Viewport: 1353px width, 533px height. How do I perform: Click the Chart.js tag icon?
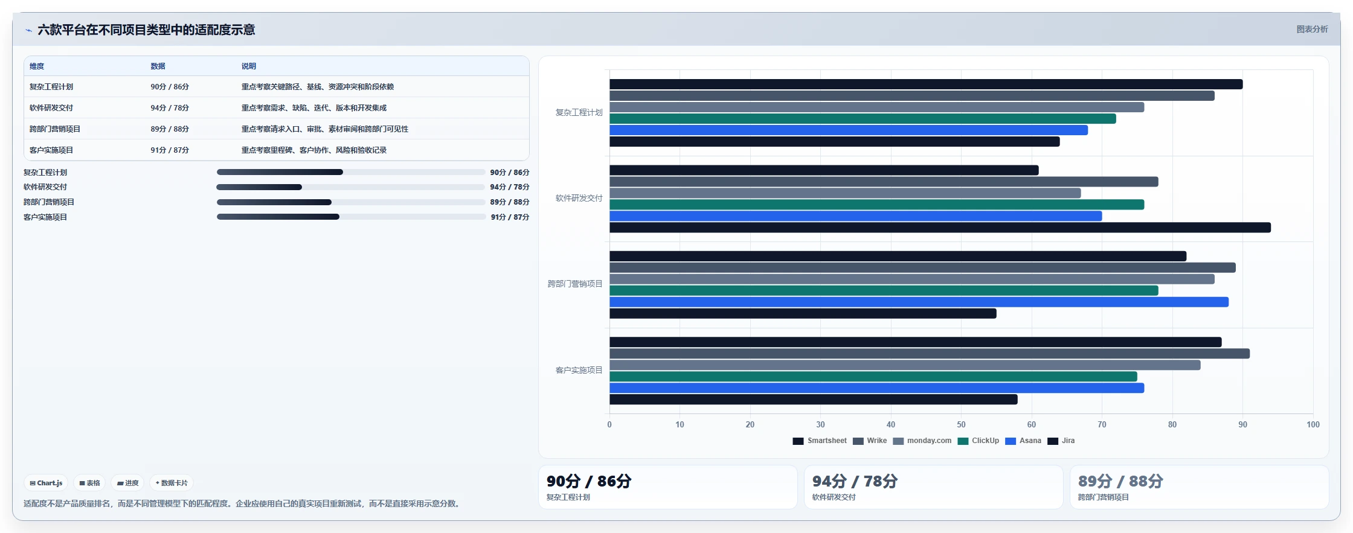coord(33,483)
